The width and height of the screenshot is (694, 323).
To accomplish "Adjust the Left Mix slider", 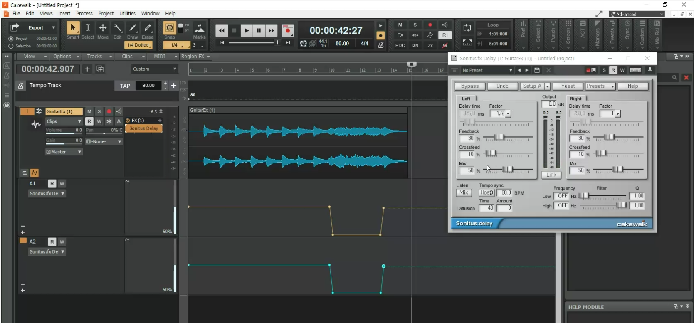I will [x=508, y=170].
